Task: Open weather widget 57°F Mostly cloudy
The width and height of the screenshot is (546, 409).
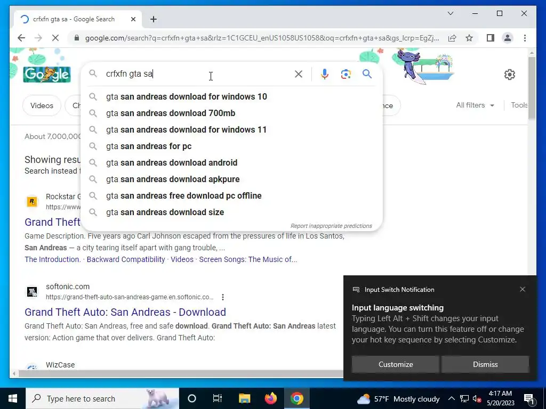Action: (398, 399)
